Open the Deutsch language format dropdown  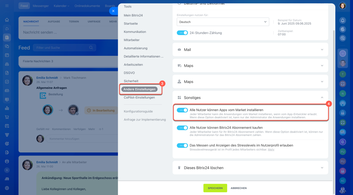click(x=223, y=22)
